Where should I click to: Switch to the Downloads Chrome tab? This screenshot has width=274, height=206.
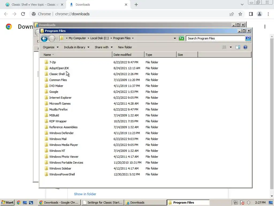pos(98,5)
